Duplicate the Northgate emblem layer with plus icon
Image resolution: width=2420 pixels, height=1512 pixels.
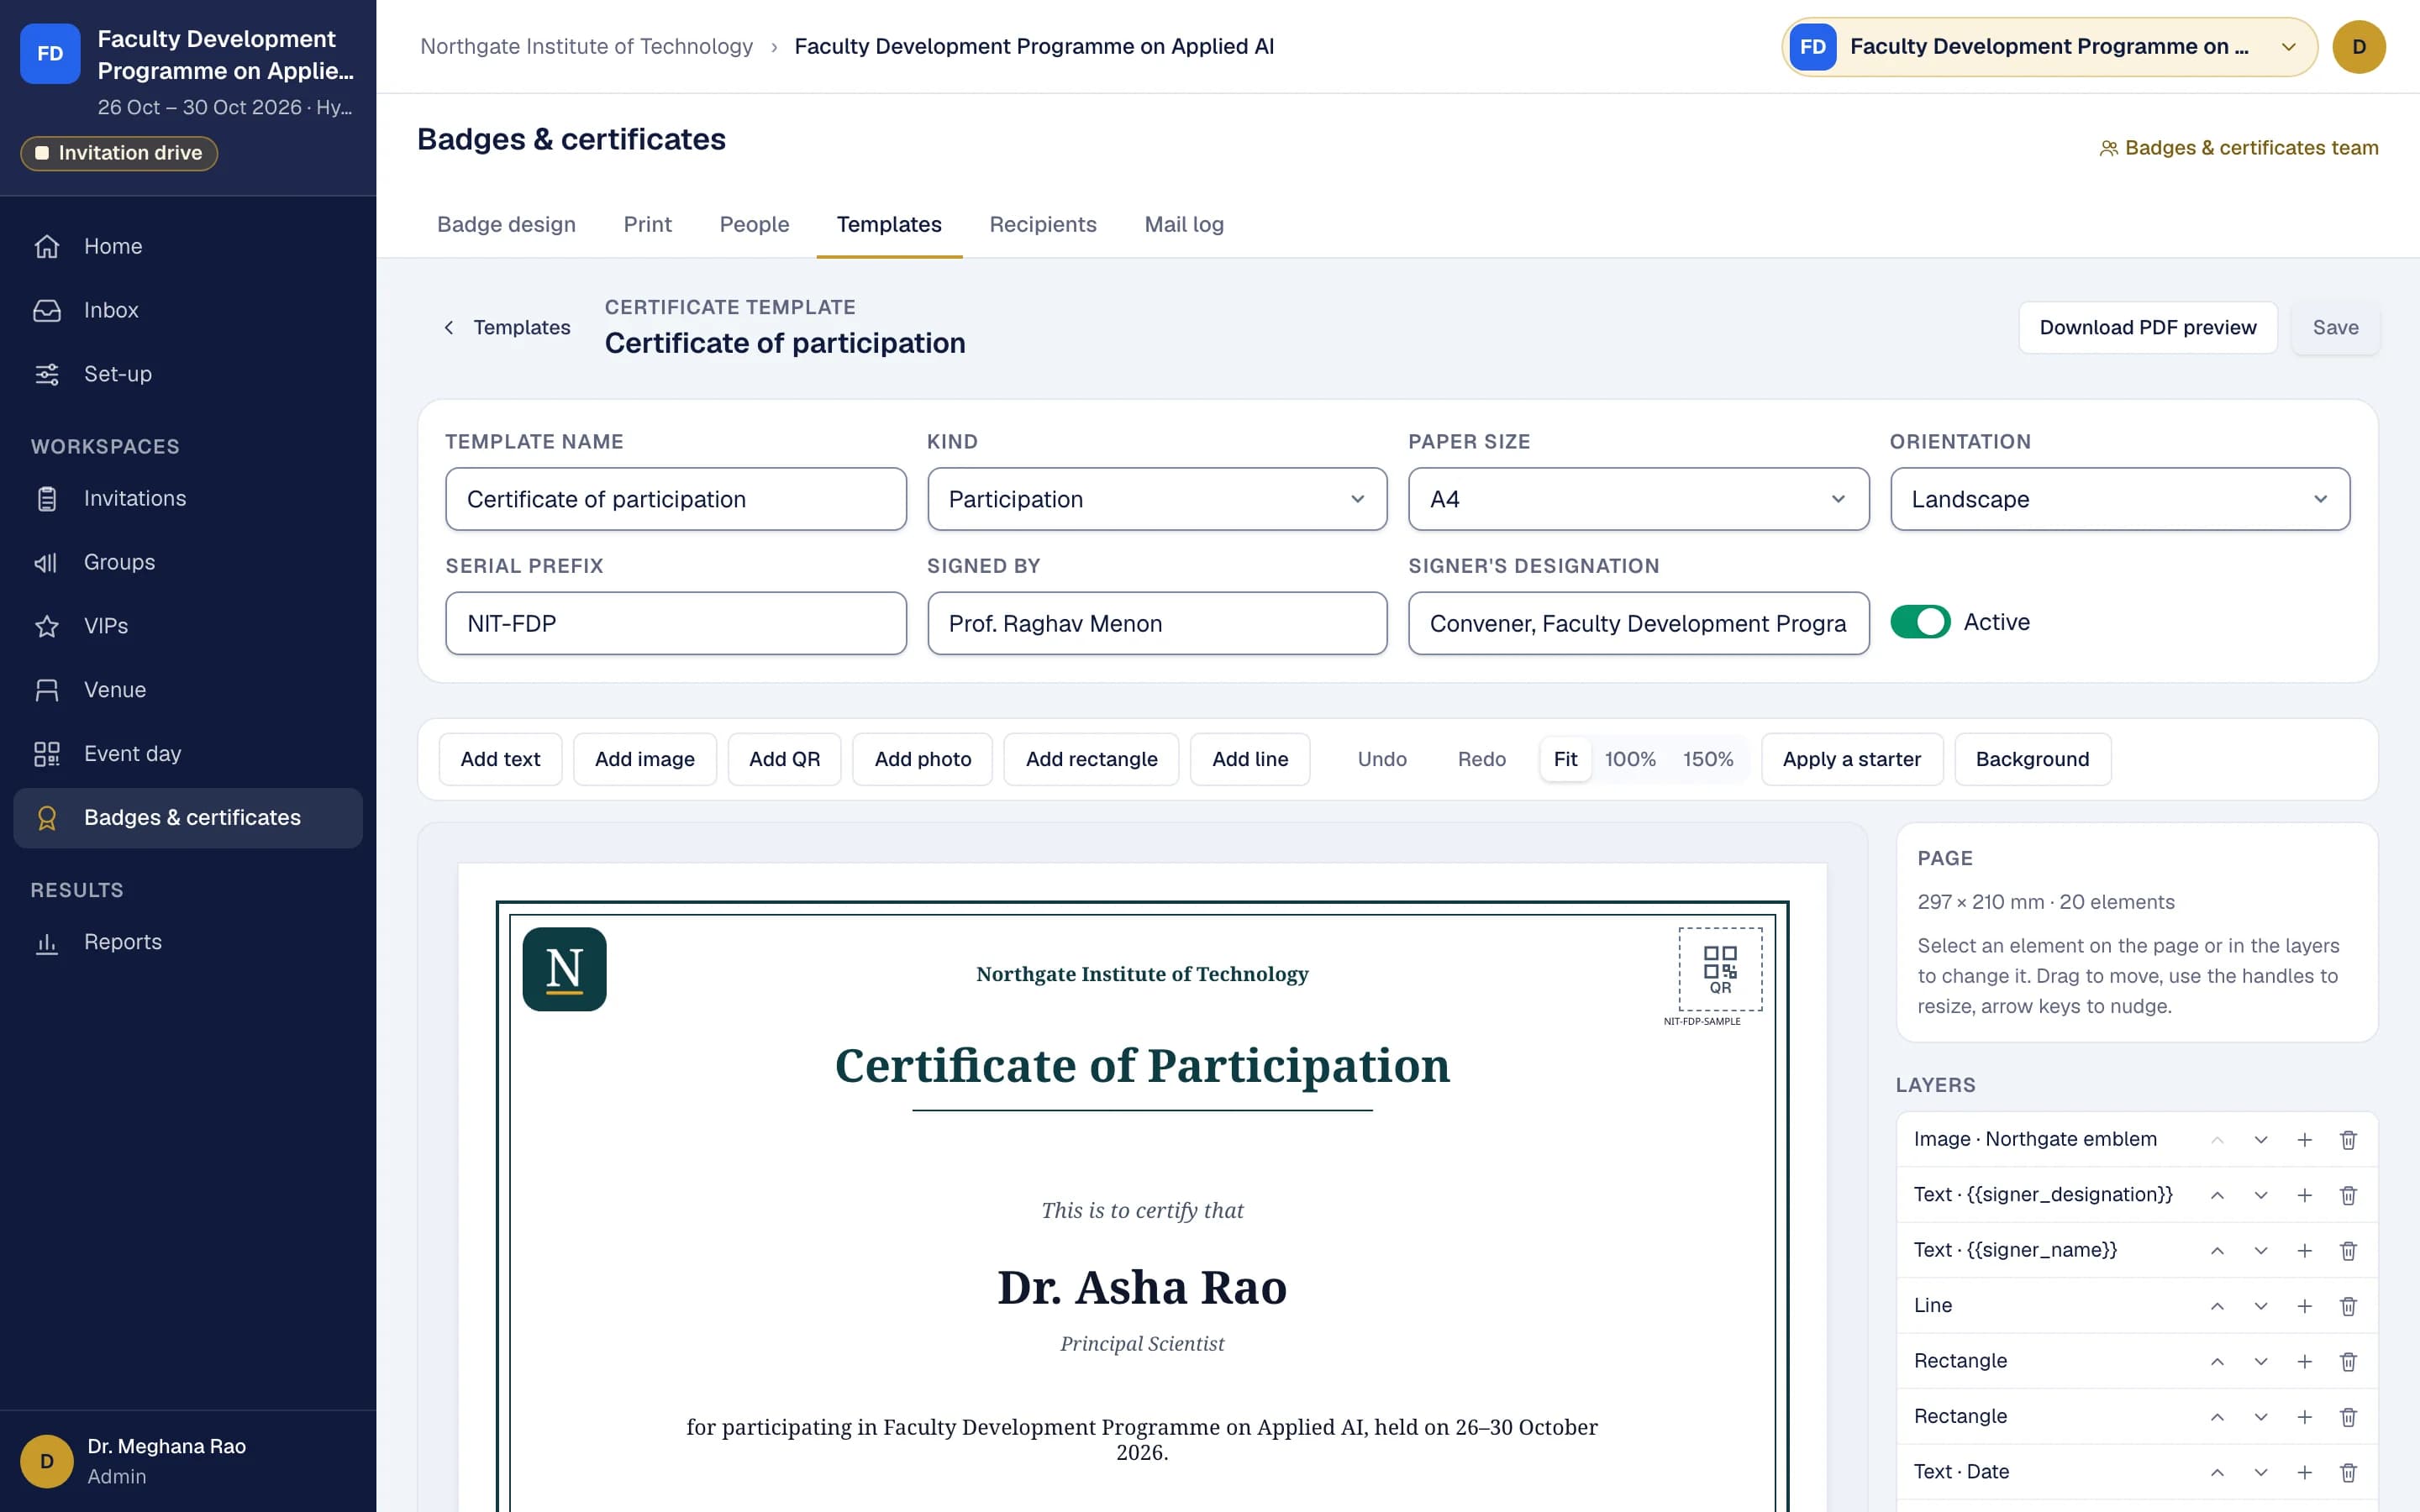pyautogui.click(x=2304, y=1140)
